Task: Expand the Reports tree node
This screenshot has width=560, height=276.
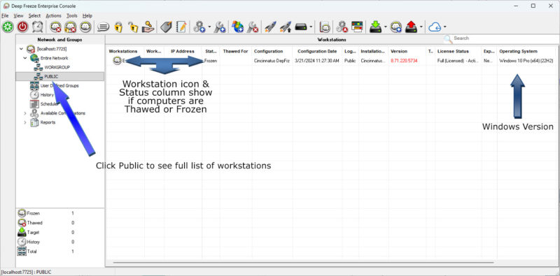Action: 25,122
